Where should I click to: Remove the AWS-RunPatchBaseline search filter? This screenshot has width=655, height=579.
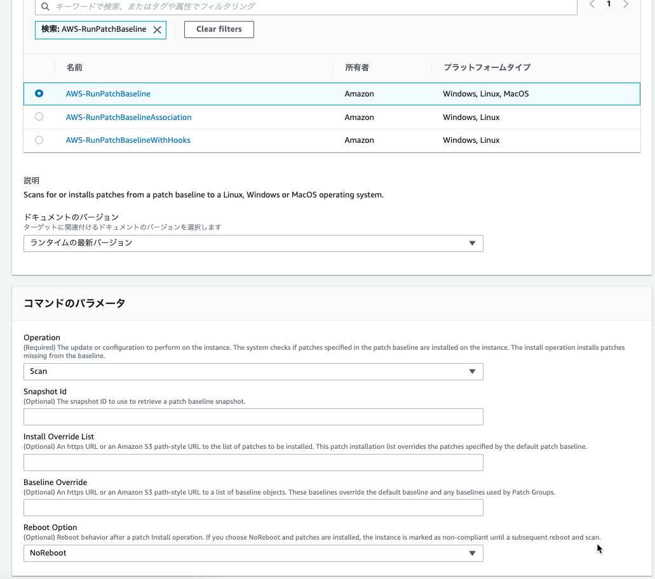pyautogui.click(x=157, y=30)
